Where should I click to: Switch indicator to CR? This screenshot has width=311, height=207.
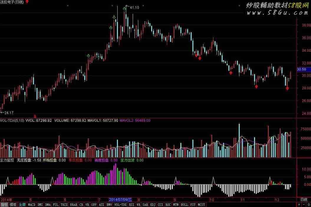point(81,205)
